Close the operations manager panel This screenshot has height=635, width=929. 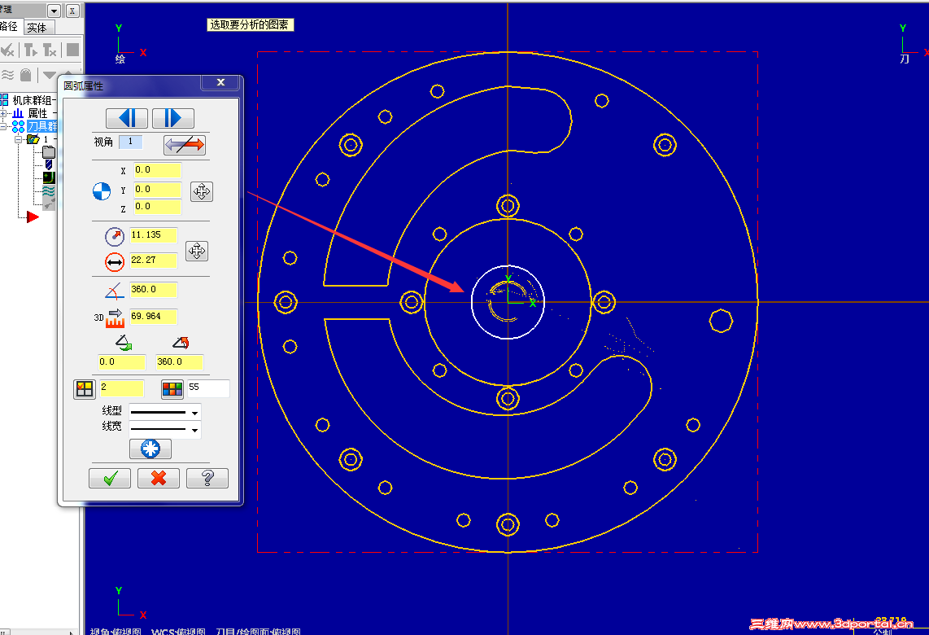tap(72, 11)
